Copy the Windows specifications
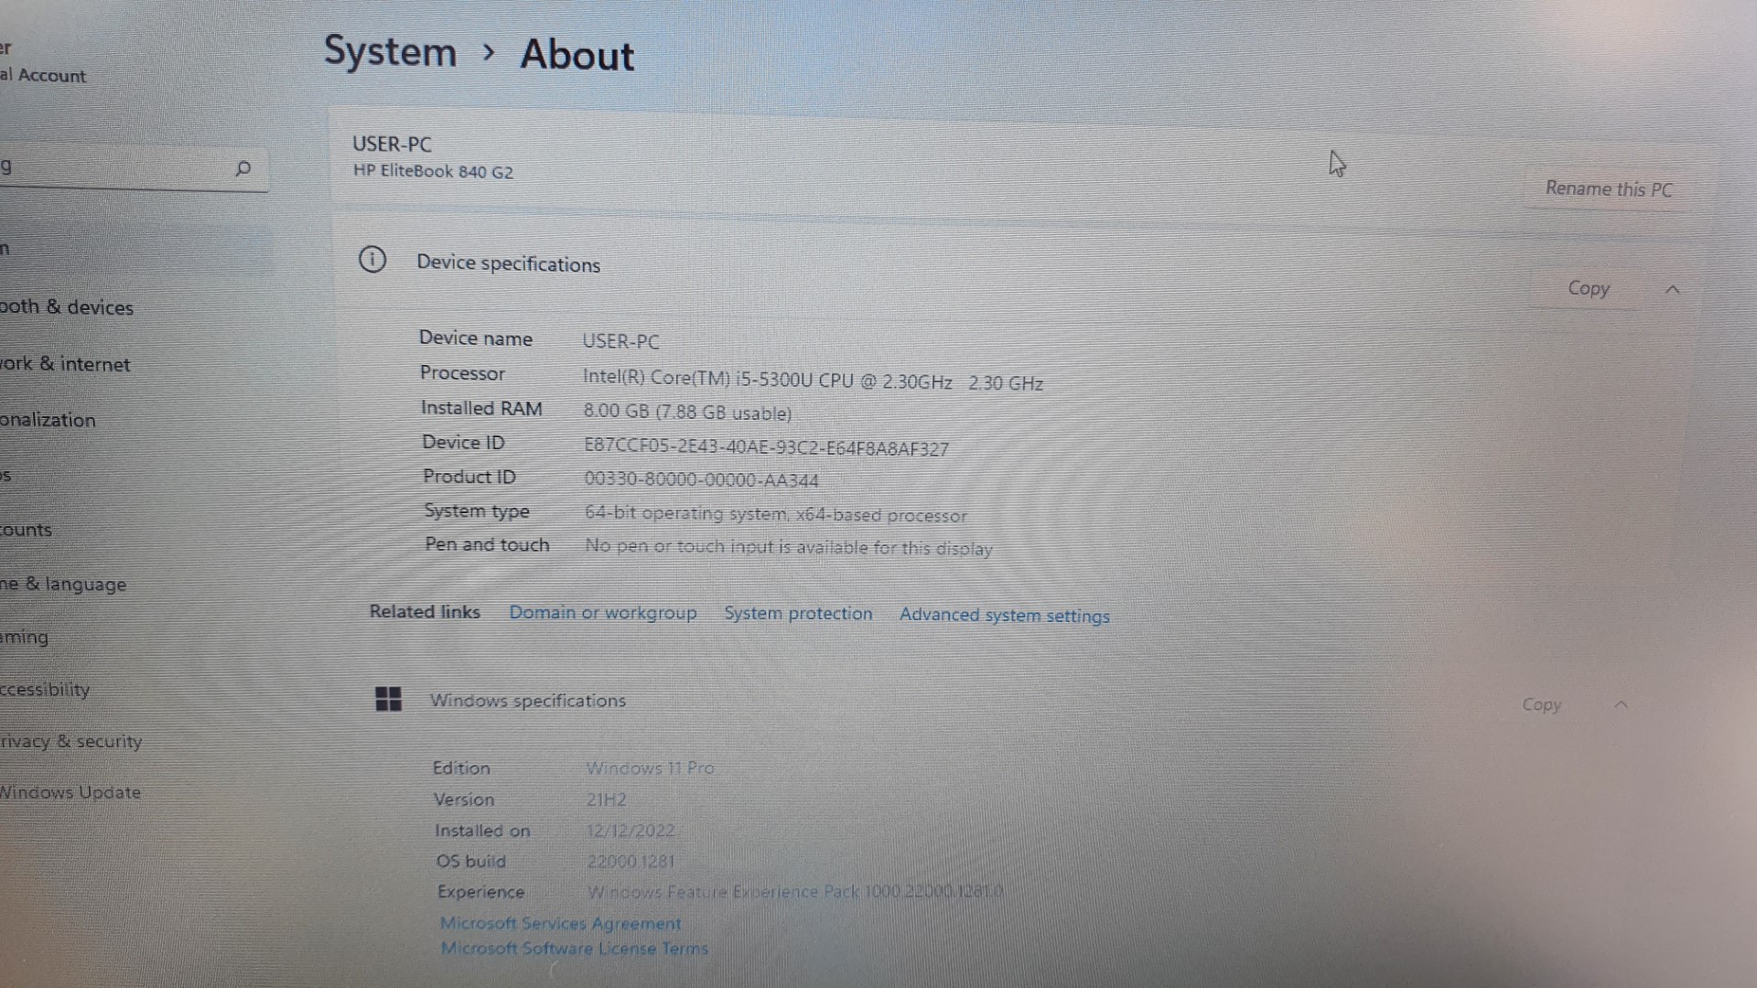This screenshot has height=988, width=1757. coord(1541,704)
